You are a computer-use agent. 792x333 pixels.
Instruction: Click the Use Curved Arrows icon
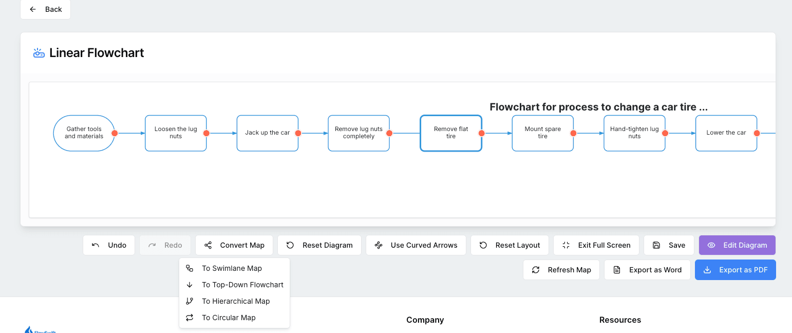[379, 245]
